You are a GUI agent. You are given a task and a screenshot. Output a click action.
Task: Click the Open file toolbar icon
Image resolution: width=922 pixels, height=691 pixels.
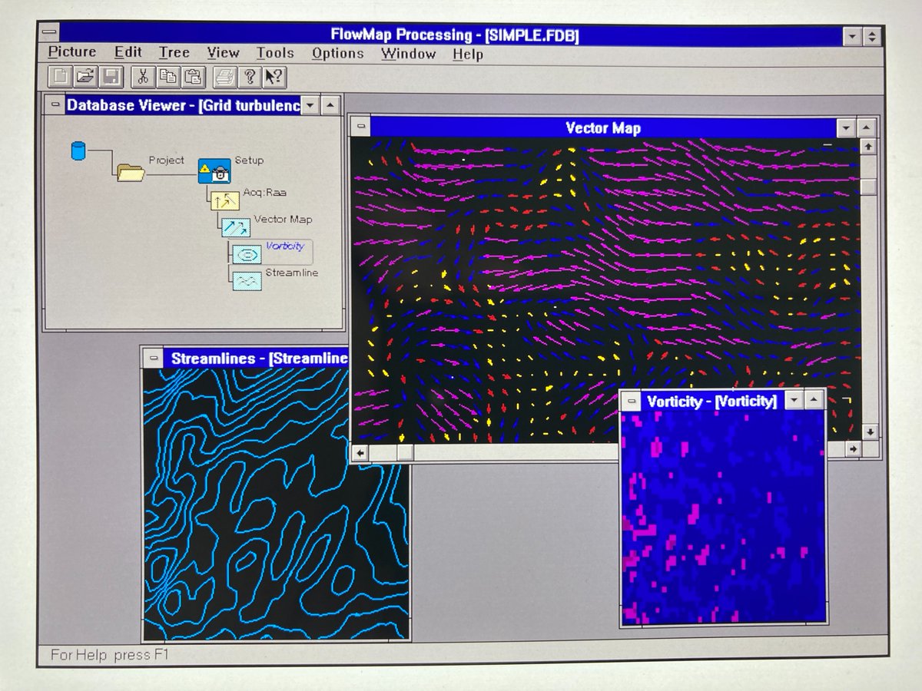pyautogui.click(x=85, y=76)
